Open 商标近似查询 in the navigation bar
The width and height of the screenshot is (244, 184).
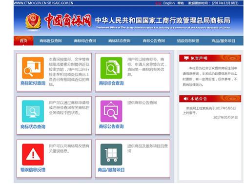click(51, 41)
